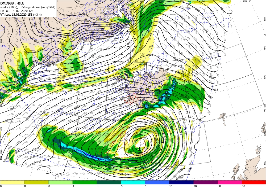
Task: Pick the cyan precipitation legend swatch
Action: [133, 182]
